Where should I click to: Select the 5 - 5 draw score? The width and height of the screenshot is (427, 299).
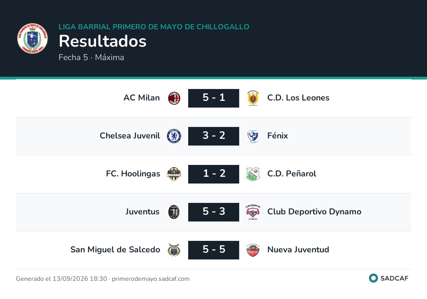coord(214,250)
